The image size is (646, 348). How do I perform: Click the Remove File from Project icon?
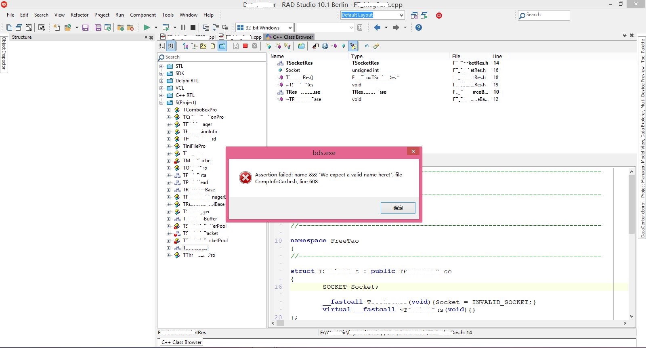[x=130, y=27]
